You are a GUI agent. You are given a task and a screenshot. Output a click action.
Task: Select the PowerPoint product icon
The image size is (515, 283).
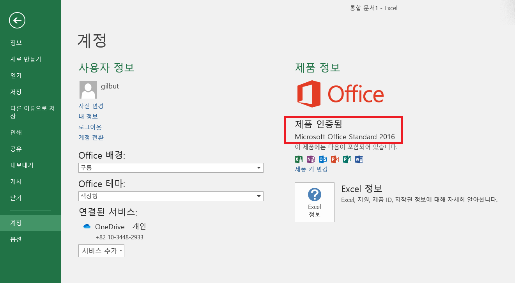[335, 159]
